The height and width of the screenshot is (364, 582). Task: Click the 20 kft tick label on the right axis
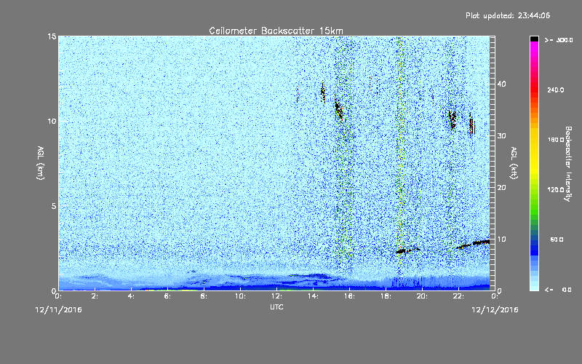click(501, 188)
